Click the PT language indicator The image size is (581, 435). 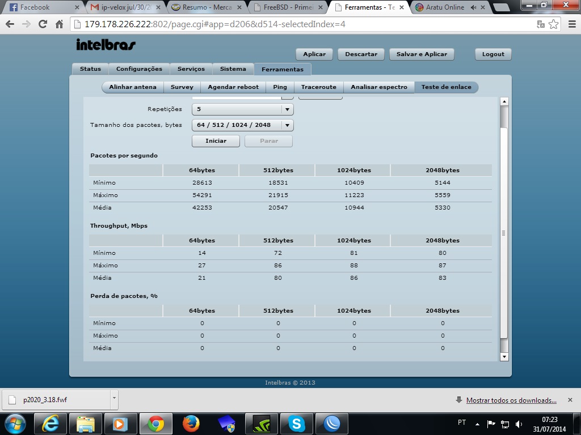[x=462, y=423]
